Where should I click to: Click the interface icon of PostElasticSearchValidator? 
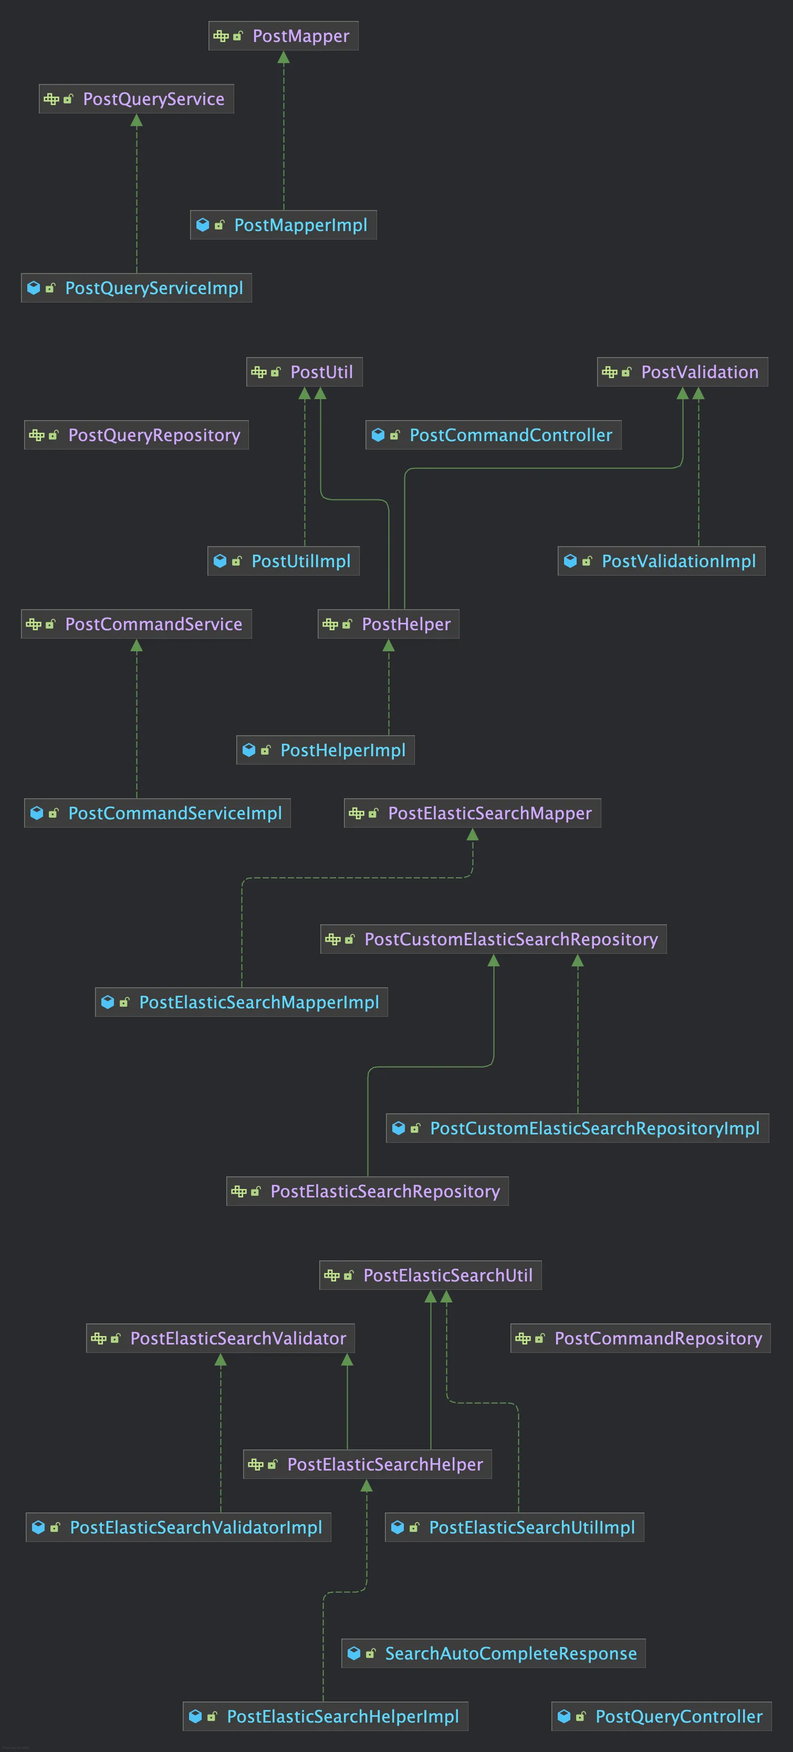[99, 1339]
